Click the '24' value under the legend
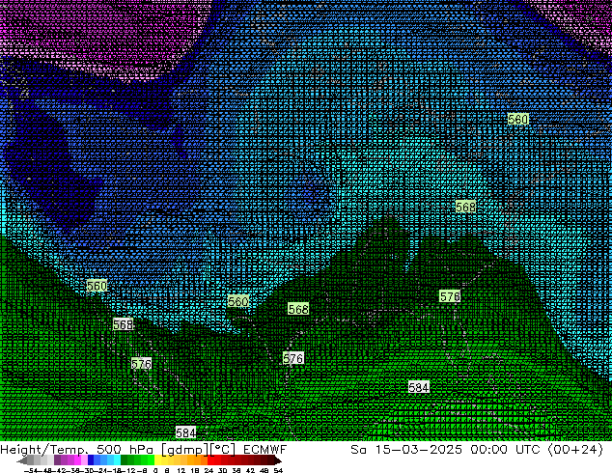 pyautogui.click(x=209, y=470)
